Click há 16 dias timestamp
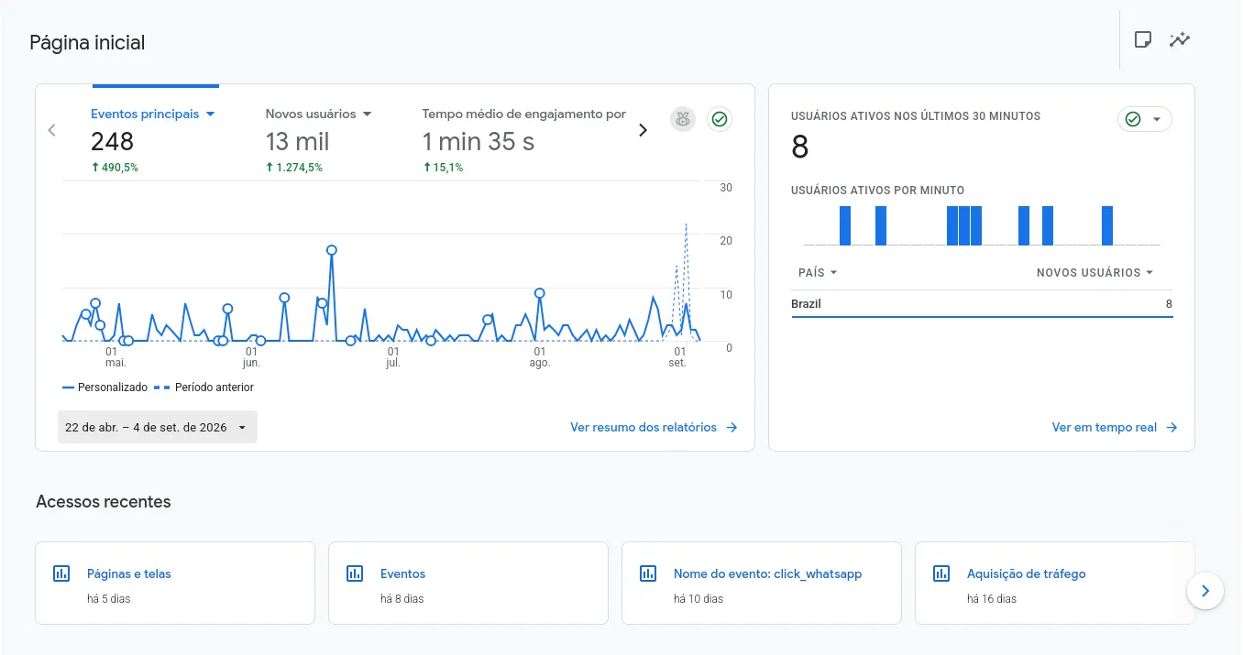This screenshot has width=1243, height=655. (x=992, y=599)
